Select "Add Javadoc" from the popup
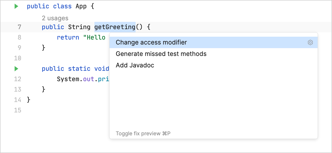The width and height of the screenshot is (332, 153). click(x=135, y=65)
